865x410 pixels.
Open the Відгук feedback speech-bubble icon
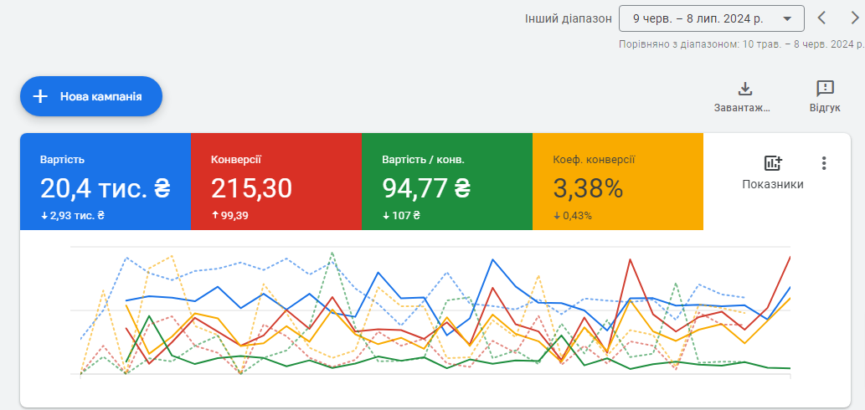tap(825, 89)
